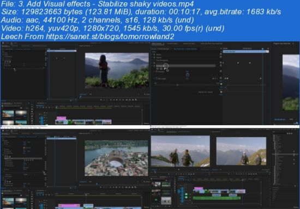Choose the ellipse mask tool under Warp Stabilizer
Screen dimensions: 300x209
click(158, 69)
